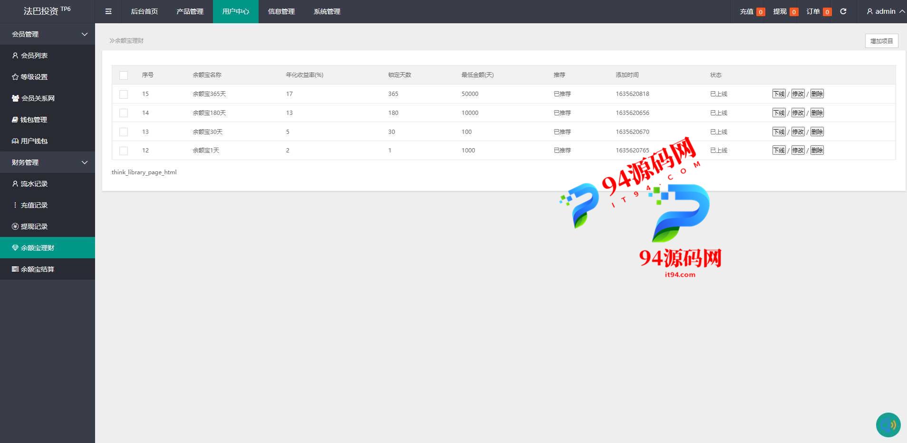Viewport: 907px width, 443px height.
Task: Click the 充值记录 dots icon
Action: point(15,205)
